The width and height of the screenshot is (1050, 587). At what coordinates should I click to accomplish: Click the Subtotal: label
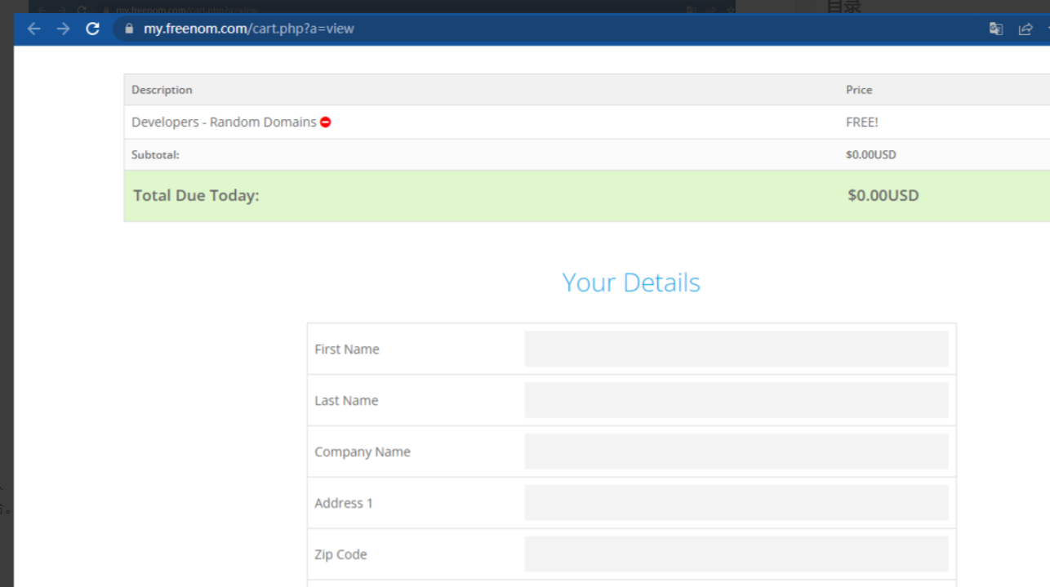click(155, 154)
